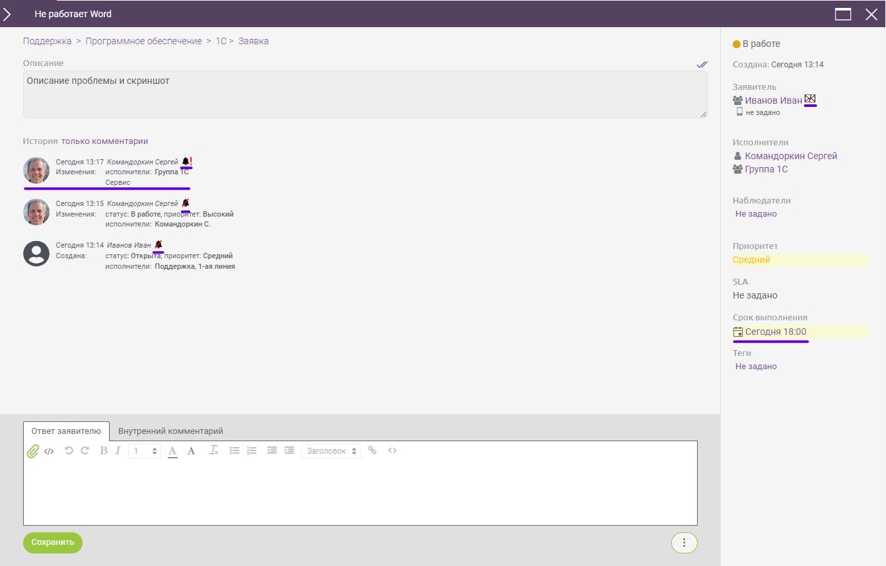Switch to Внутренний комментарий tab

click(170, 431)
